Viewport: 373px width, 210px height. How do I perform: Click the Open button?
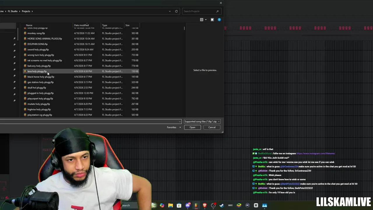pyautogui.click(x=192, y=127)
